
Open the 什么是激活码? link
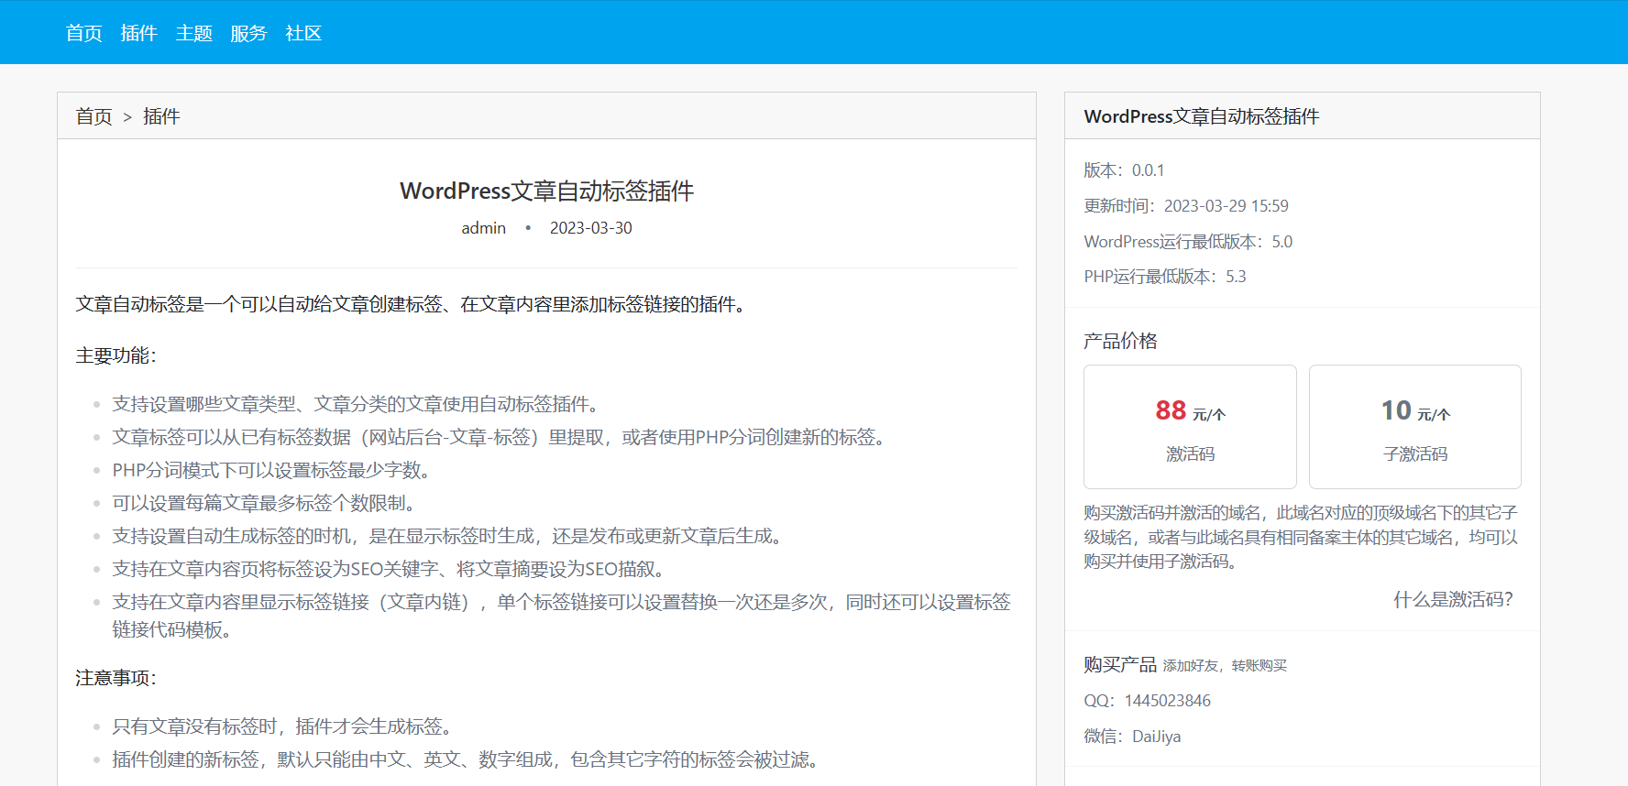[1453, 599]
